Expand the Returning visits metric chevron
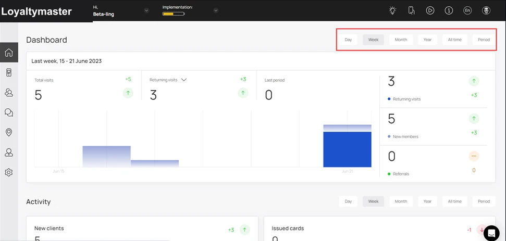 [x=184, y=80]
